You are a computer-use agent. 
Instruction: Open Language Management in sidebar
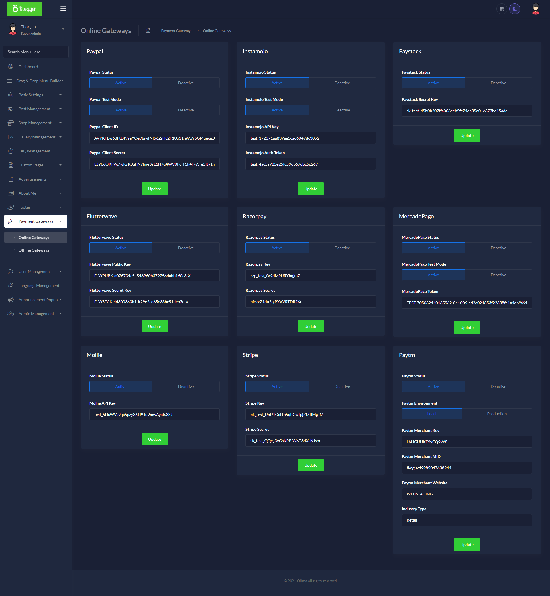(39, 285)
